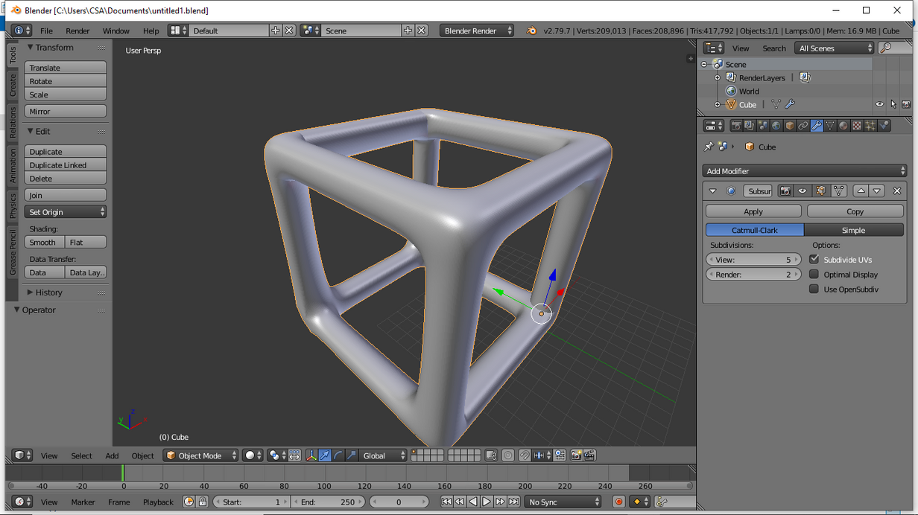The width and height of the screenshot is (918, 515).
Task: Toggle Subdivide UVs checkbox
Action: tap(814, 260)
